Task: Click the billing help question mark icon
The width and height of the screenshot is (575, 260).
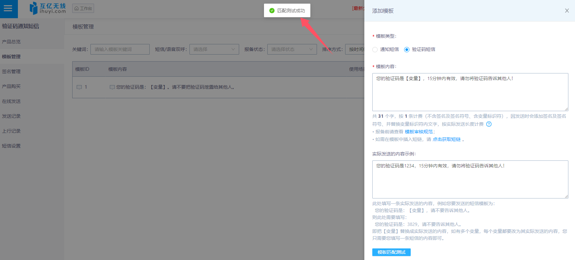Action: coord(489,124)
